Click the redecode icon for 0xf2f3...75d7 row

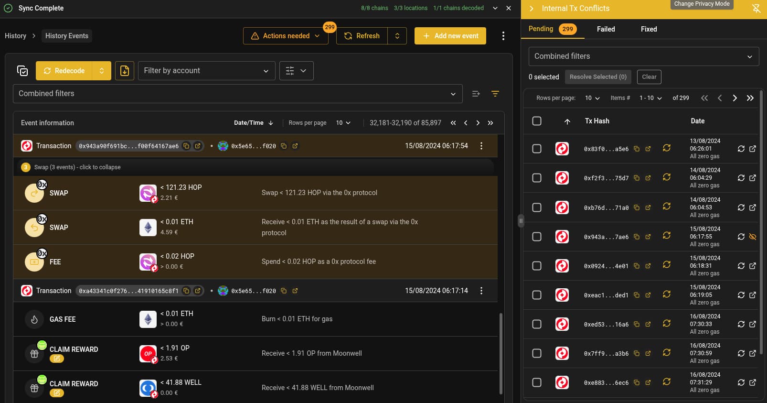(x=741, y=178)
